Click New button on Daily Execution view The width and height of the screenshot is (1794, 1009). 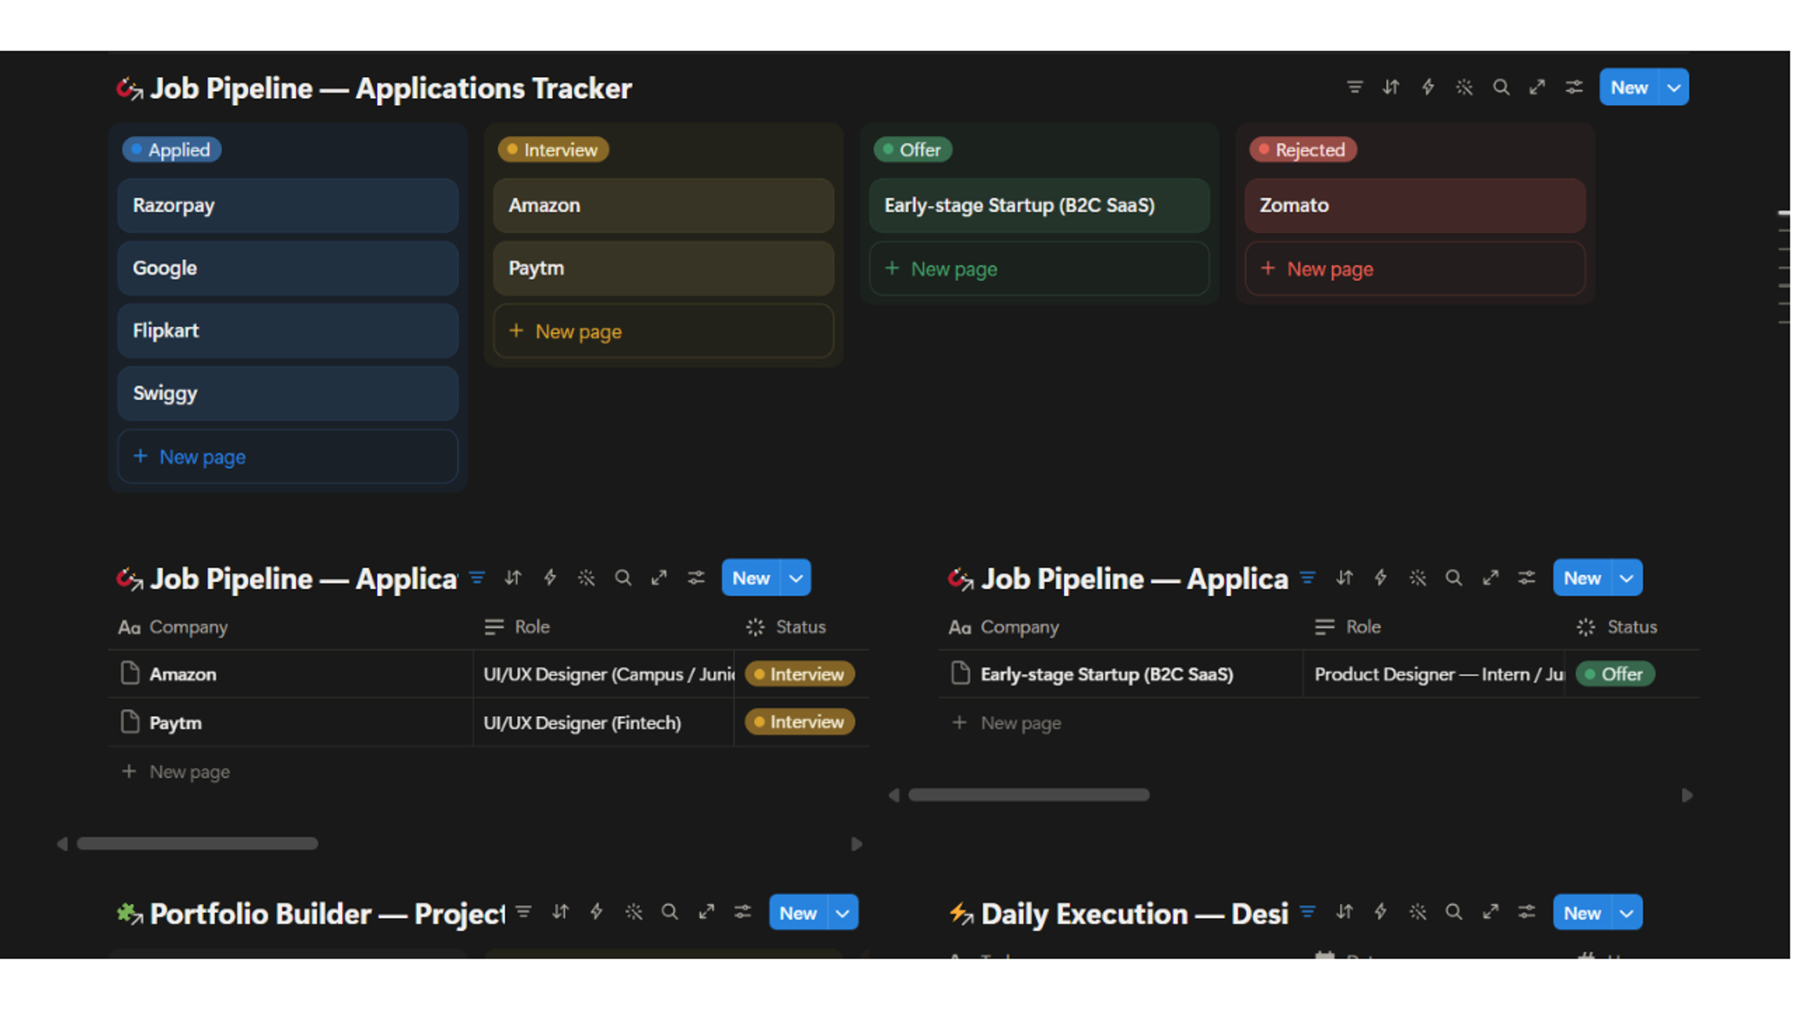point(1582,913)
